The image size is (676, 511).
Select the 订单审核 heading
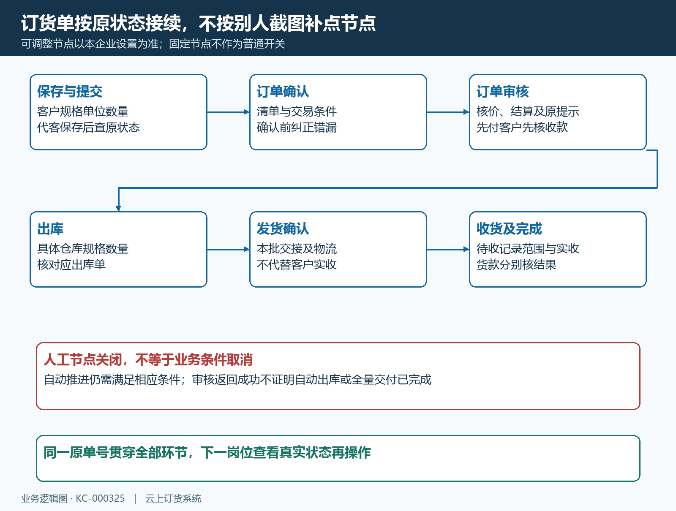(502, 91)
